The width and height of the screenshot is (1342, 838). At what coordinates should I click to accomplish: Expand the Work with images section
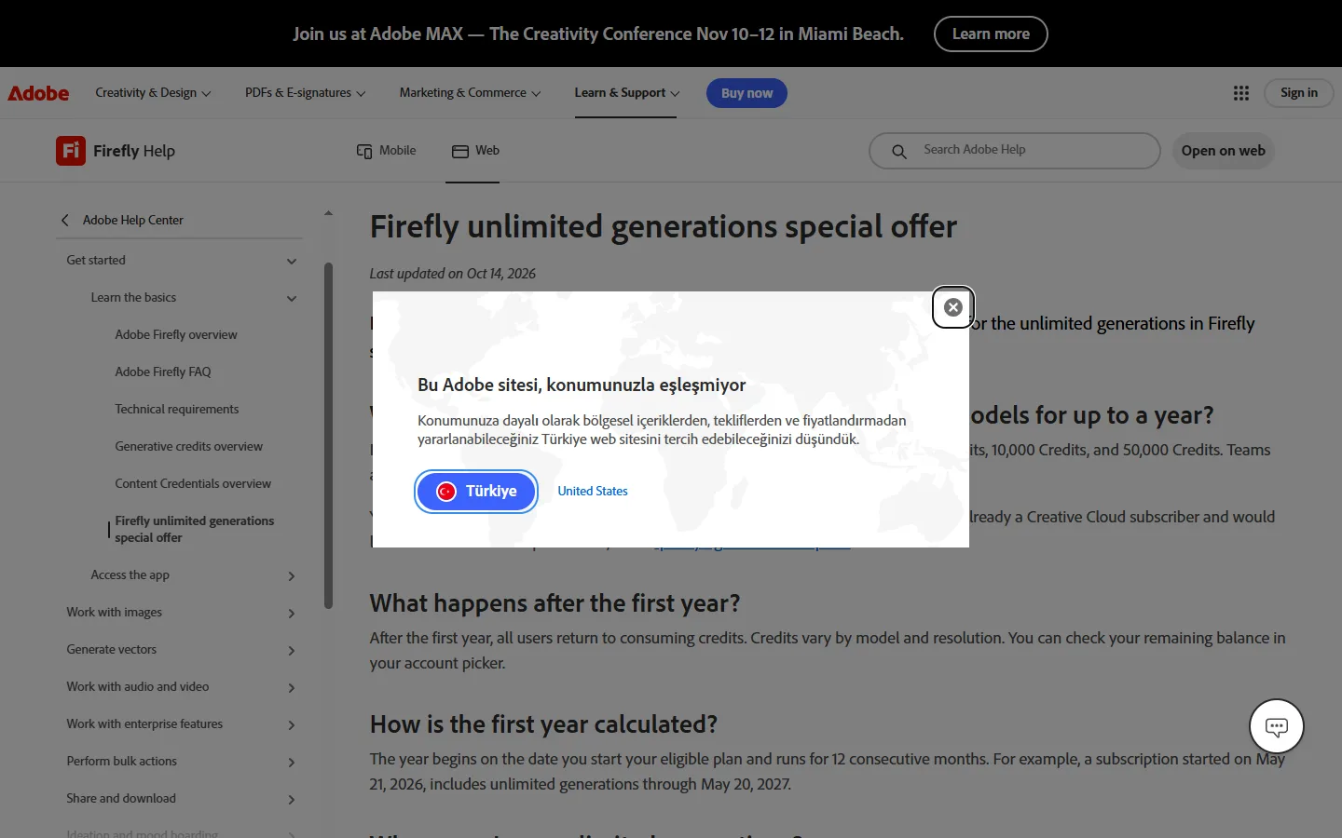pos(292,614)
